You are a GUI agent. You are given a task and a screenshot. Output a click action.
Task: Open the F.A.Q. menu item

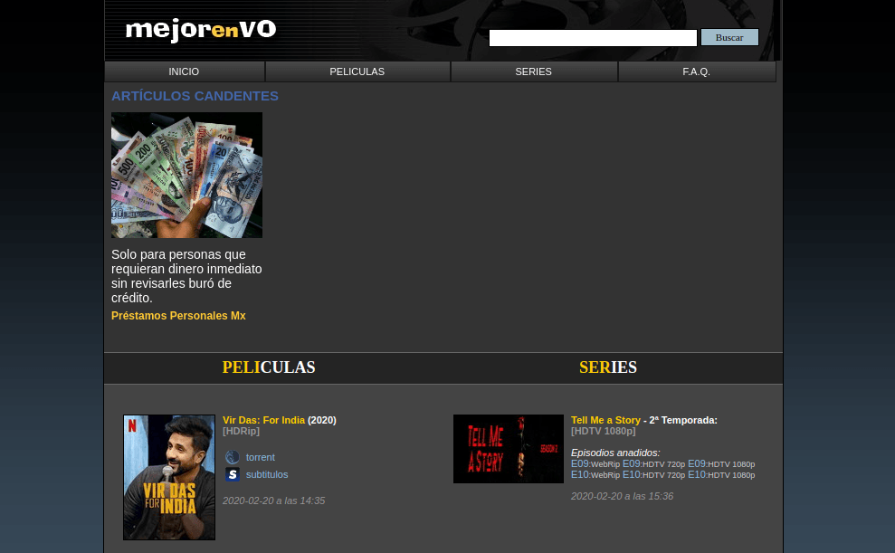point(697,72)
